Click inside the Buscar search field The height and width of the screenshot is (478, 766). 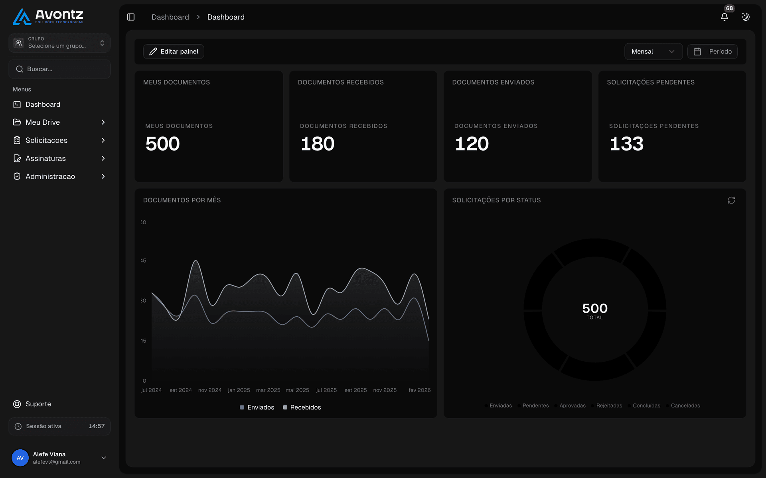coord(59,69)
